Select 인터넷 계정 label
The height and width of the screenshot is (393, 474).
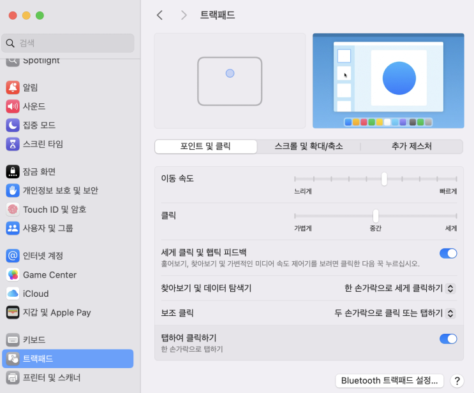pyautogui.click(x=43, y=256)
